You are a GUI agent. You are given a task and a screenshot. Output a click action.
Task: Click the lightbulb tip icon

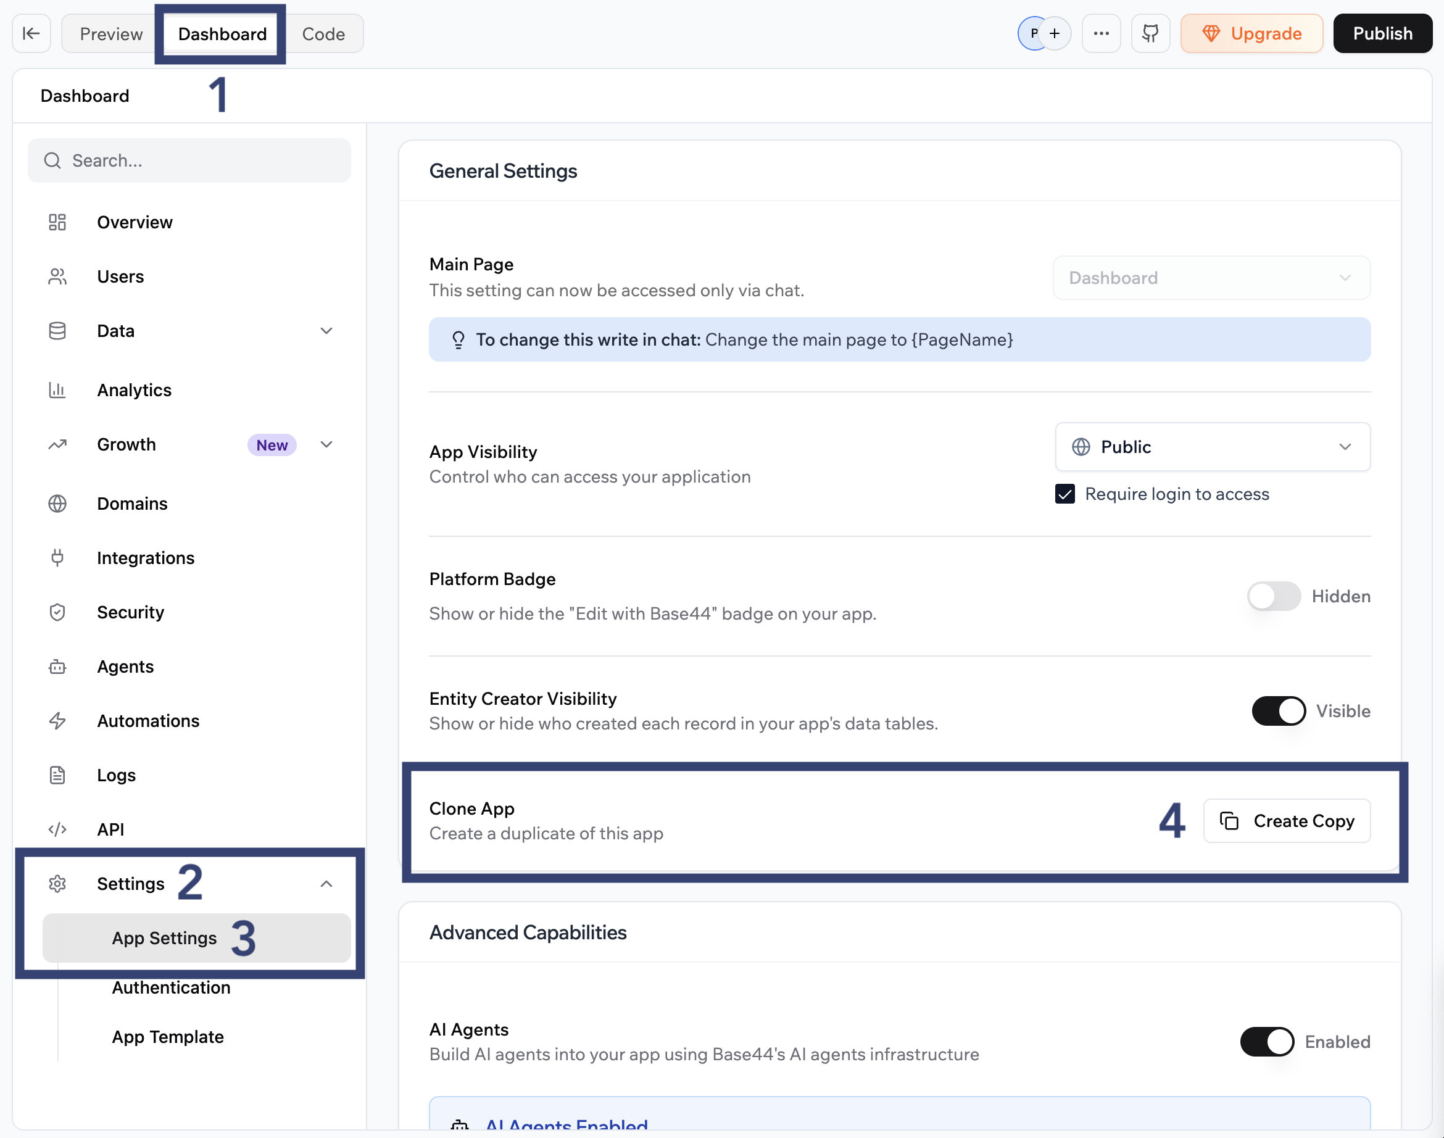[459, 340]
